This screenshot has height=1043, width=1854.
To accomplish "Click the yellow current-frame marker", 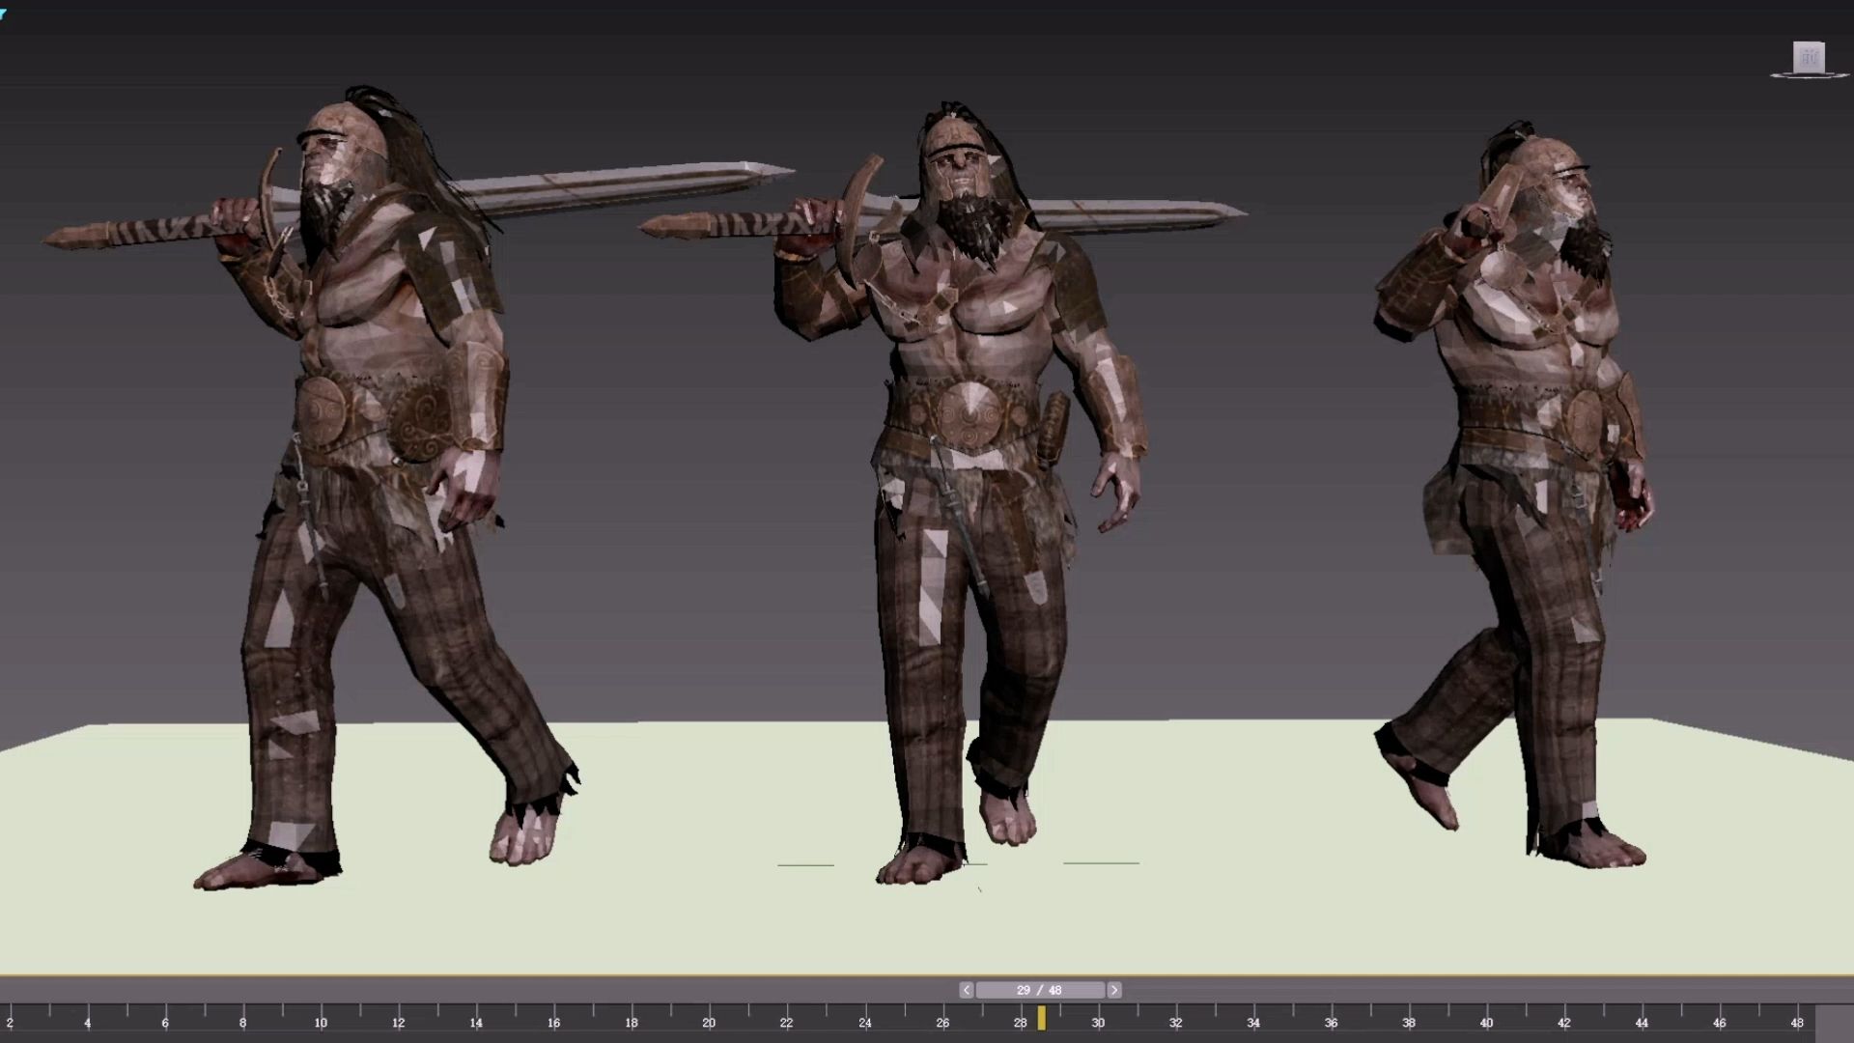I will (1041, 1018).
